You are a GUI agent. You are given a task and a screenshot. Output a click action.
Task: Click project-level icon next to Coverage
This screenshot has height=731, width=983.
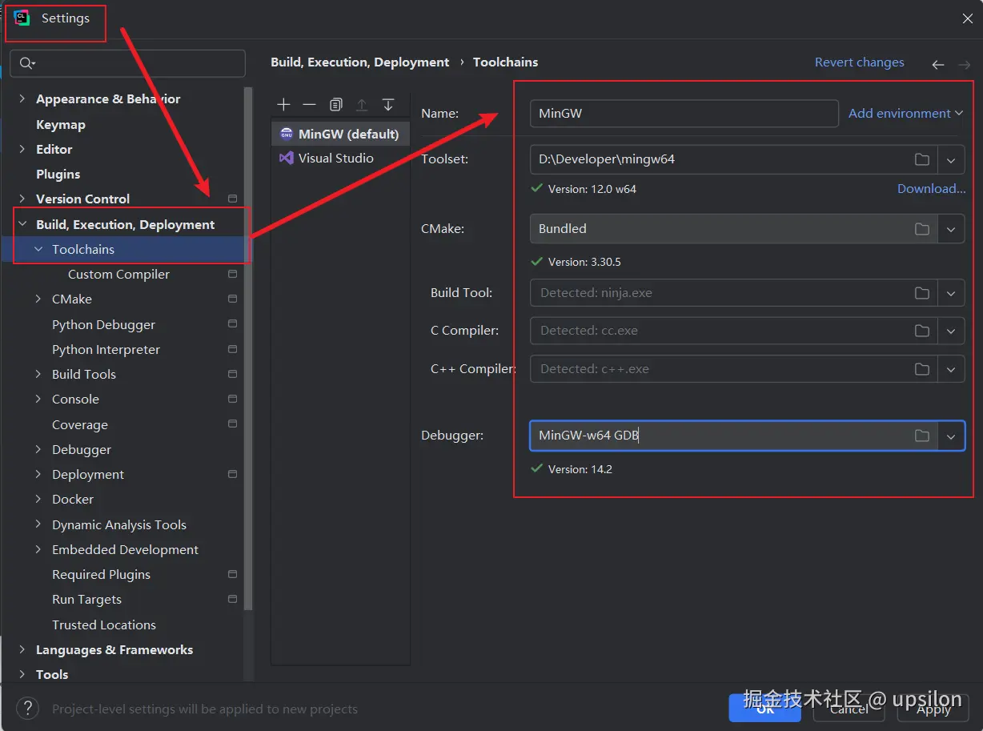232,424
